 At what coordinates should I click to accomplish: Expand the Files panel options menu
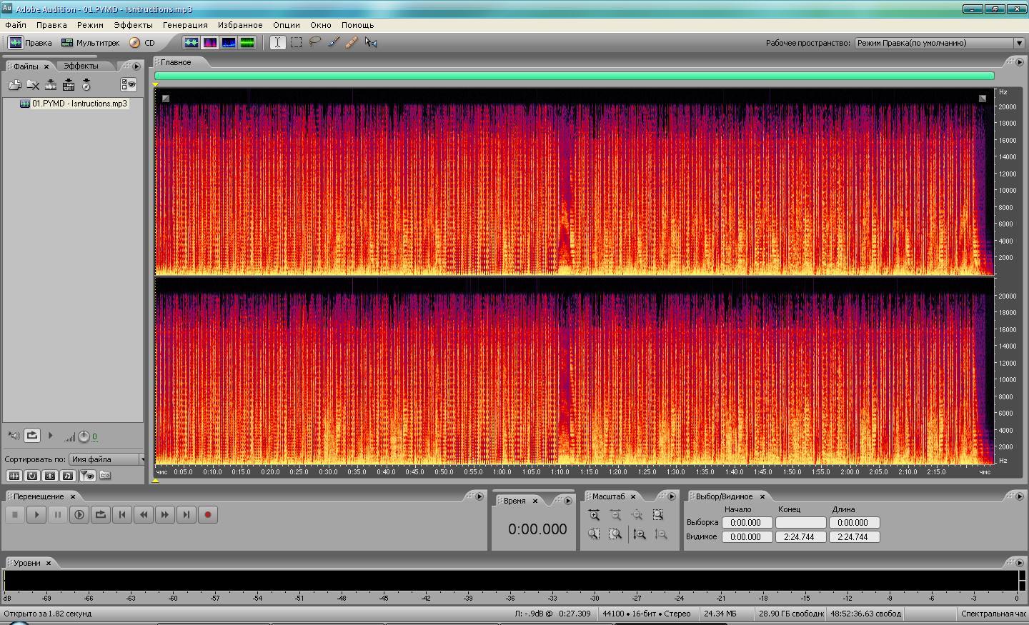tap(136, 66)
